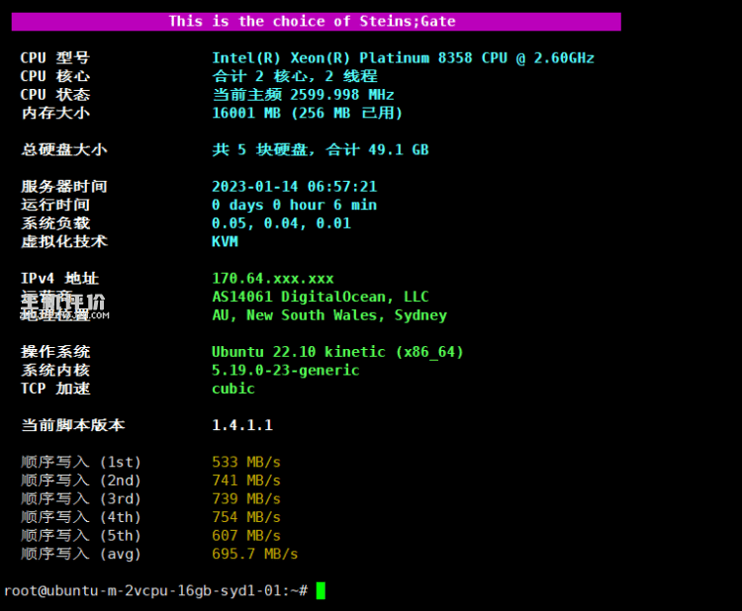Screen dimensions: 742x611
Task: Click the Intel Xeon Platinum 8358 CPU text
Action: (403, 58)
